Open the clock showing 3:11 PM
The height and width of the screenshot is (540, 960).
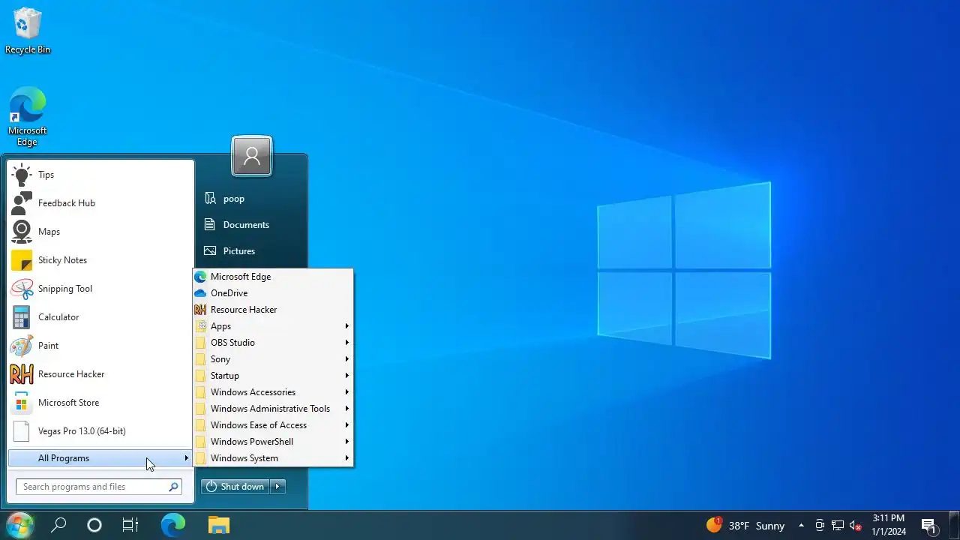click(x=889, y=525)
